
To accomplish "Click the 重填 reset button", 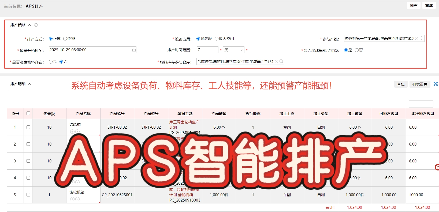I will tap(429, 6).
